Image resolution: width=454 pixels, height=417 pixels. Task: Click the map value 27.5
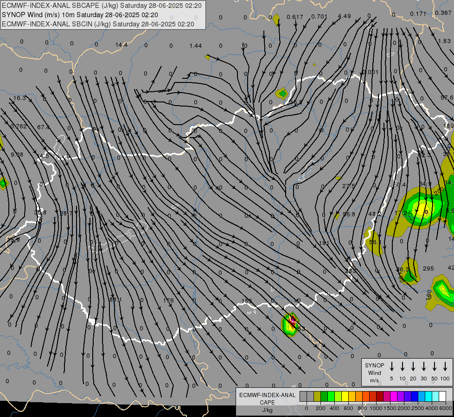pyautogui.click(x=348, y=186)
